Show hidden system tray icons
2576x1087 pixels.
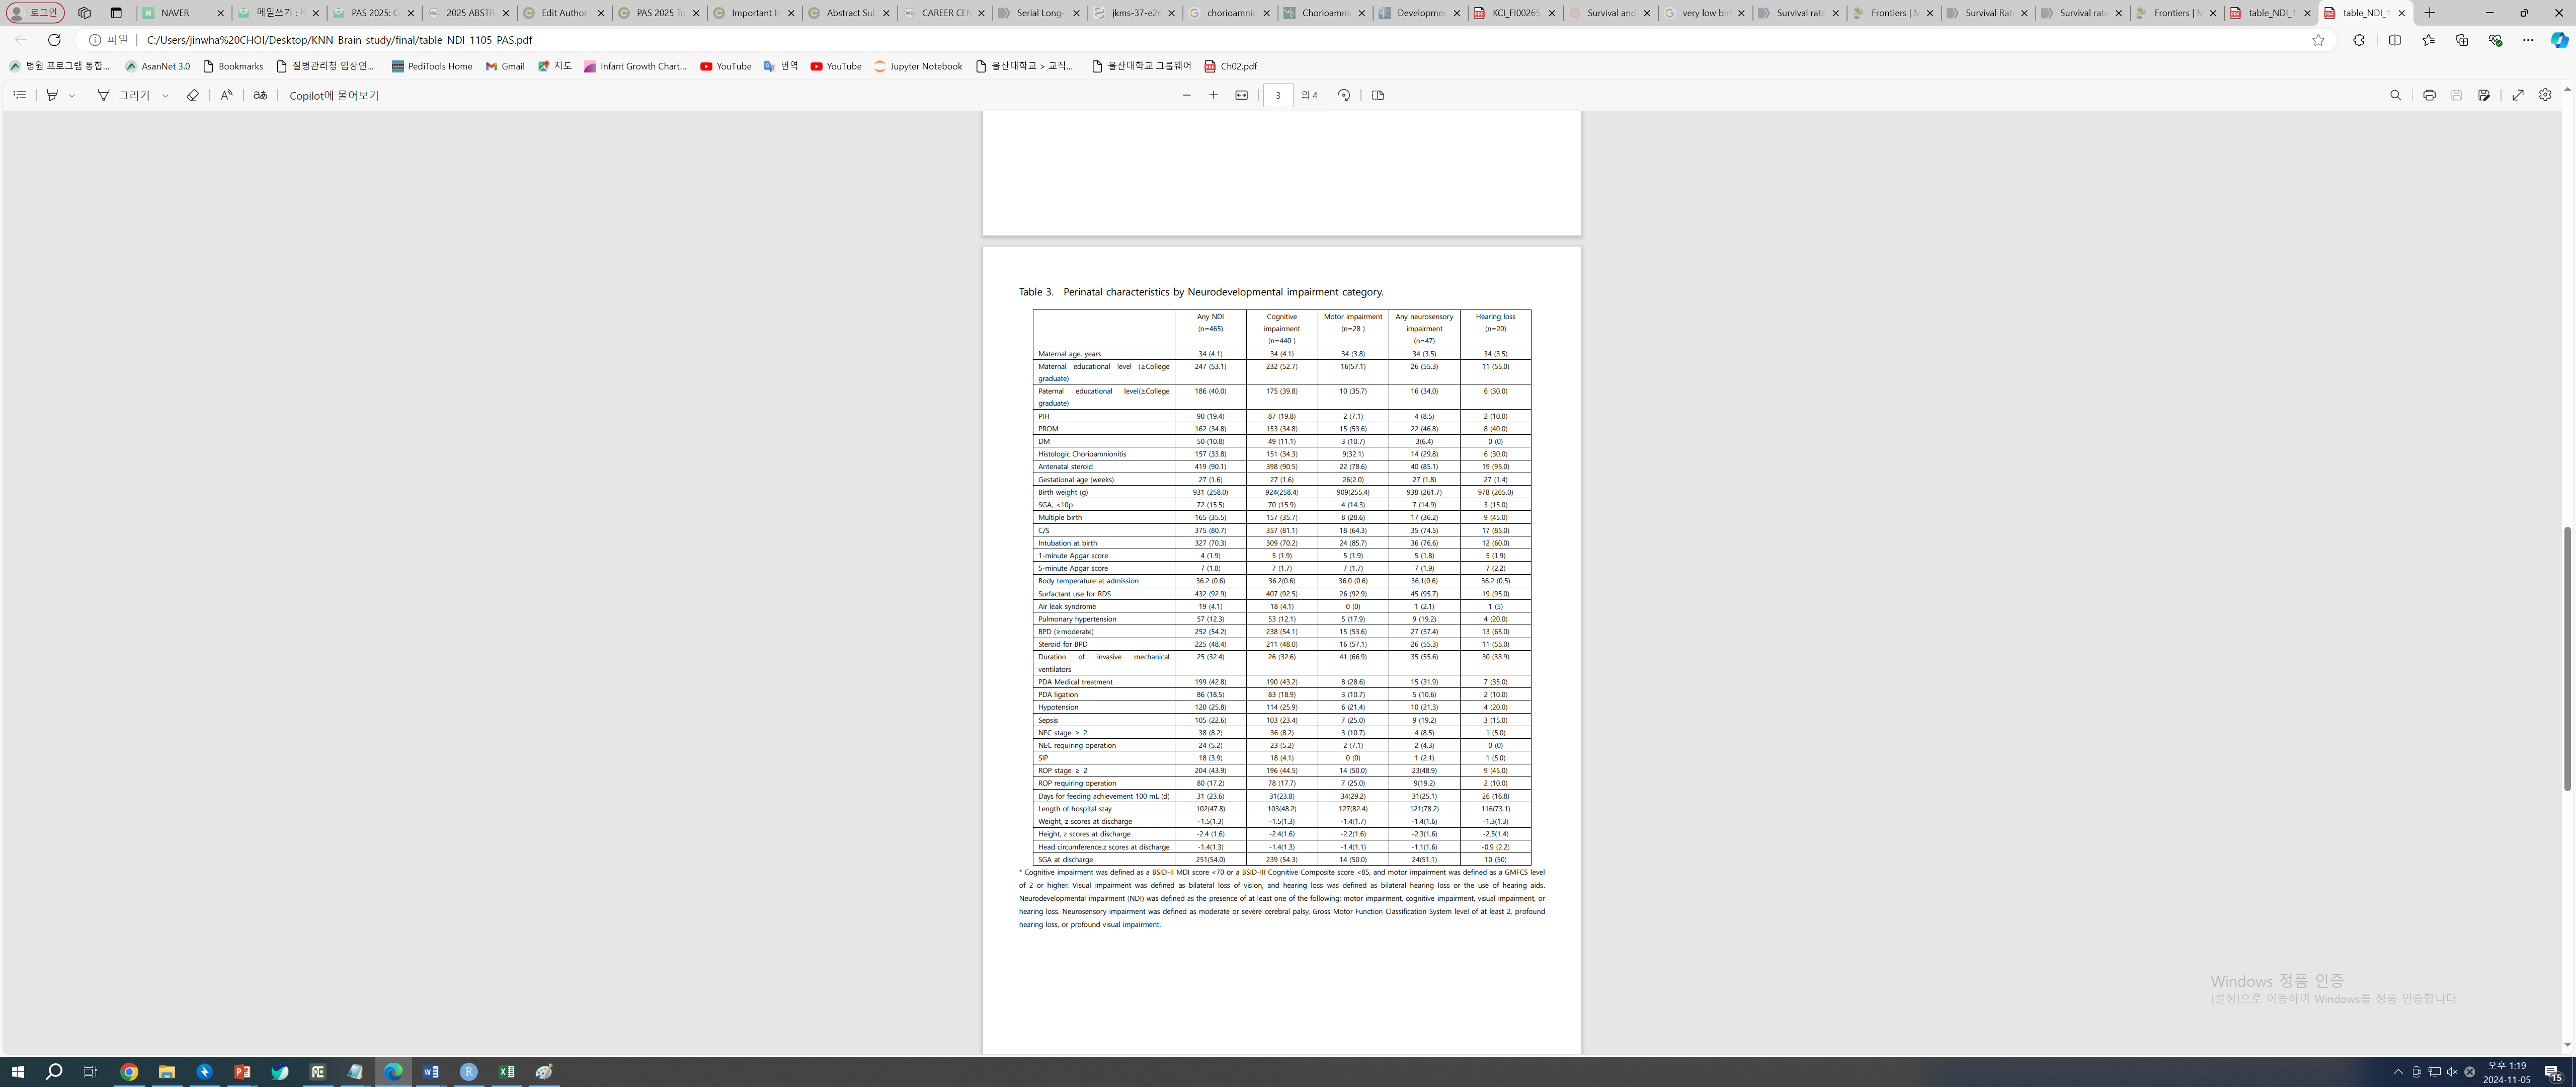click(2398, 1071)
